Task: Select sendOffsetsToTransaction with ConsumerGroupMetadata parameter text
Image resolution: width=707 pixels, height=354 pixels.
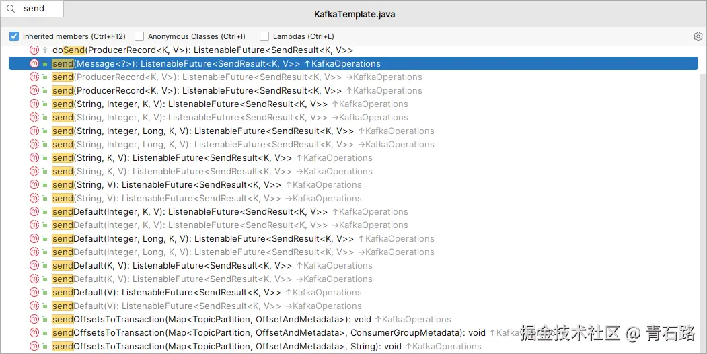Action: pyautogui.click(x=268, y=332)
